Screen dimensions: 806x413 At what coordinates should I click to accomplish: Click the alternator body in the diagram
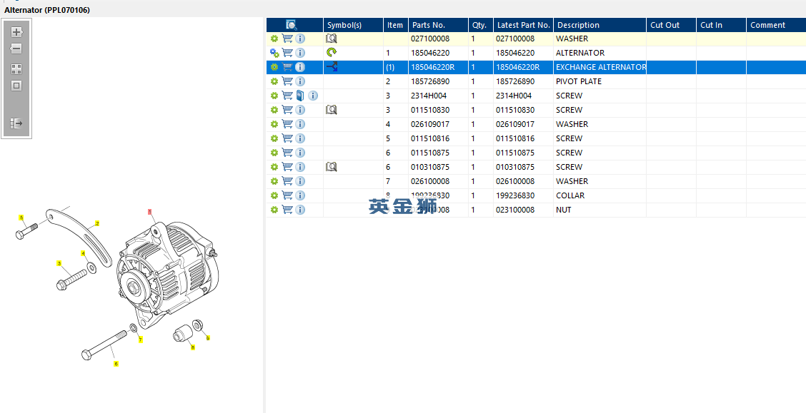[x=167, y=275]
